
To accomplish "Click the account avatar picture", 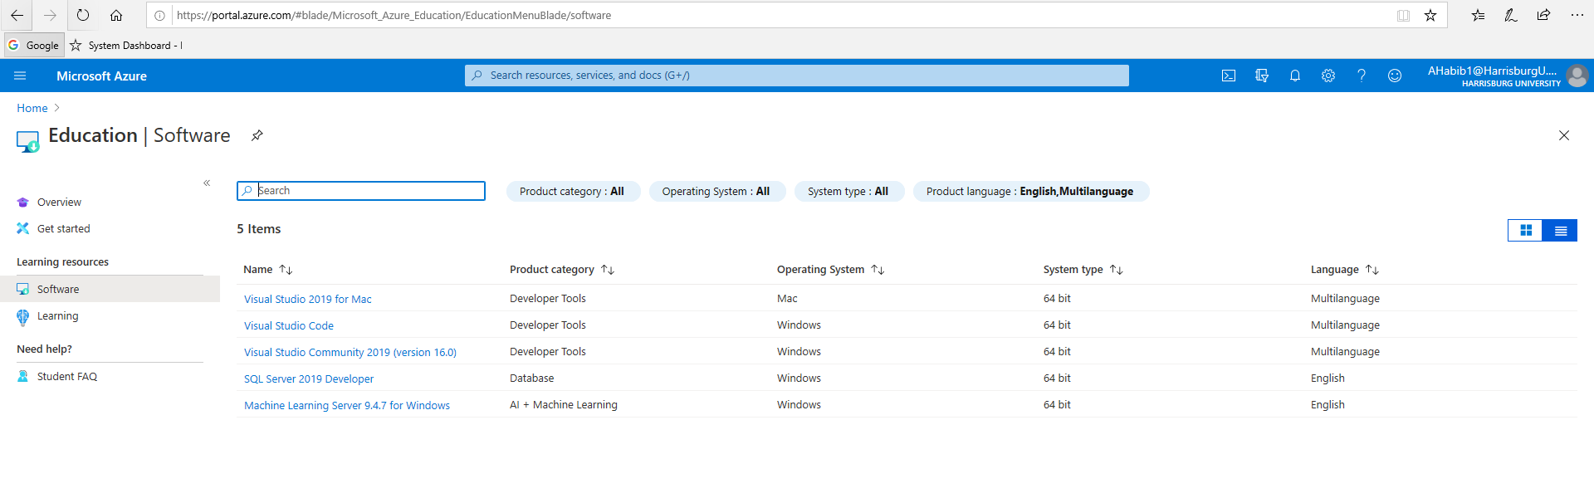I will tap(1577, 76).
